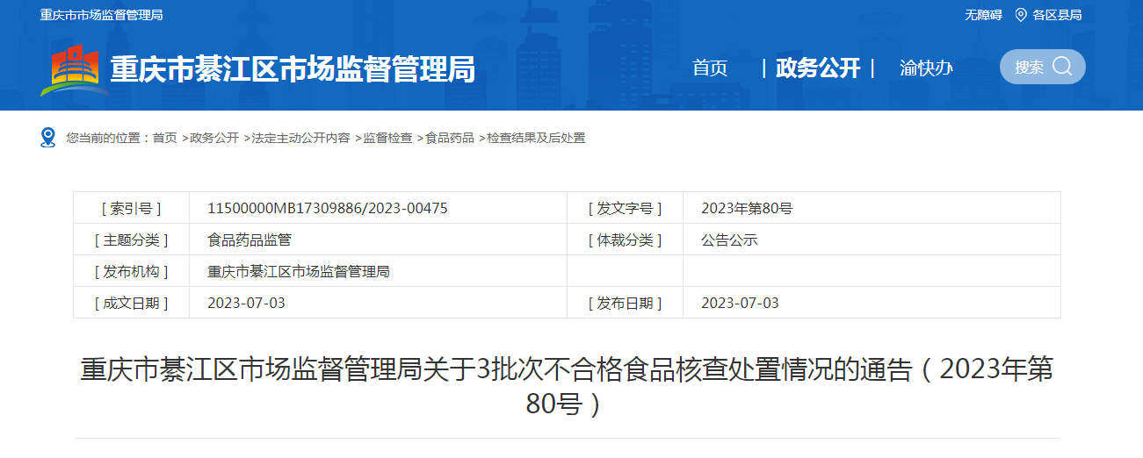1143x458 pixels.
Task: Click the bureau logo emblem
Action: click(74, 70)
